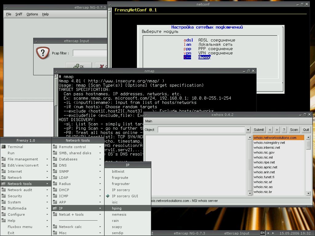Click the nmap window menu dot icon
Screen dimensions: 315x236
click(x=57, y=71)
